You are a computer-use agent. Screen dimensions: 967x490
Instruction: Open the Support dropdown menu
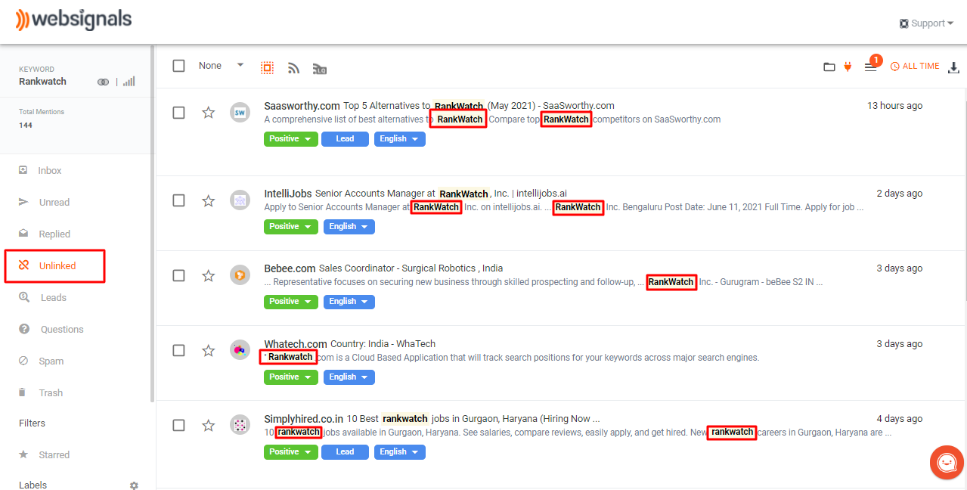[x=927, y=23]
